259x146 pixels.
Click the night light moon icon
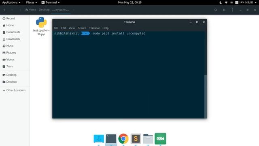coord(221,2)
